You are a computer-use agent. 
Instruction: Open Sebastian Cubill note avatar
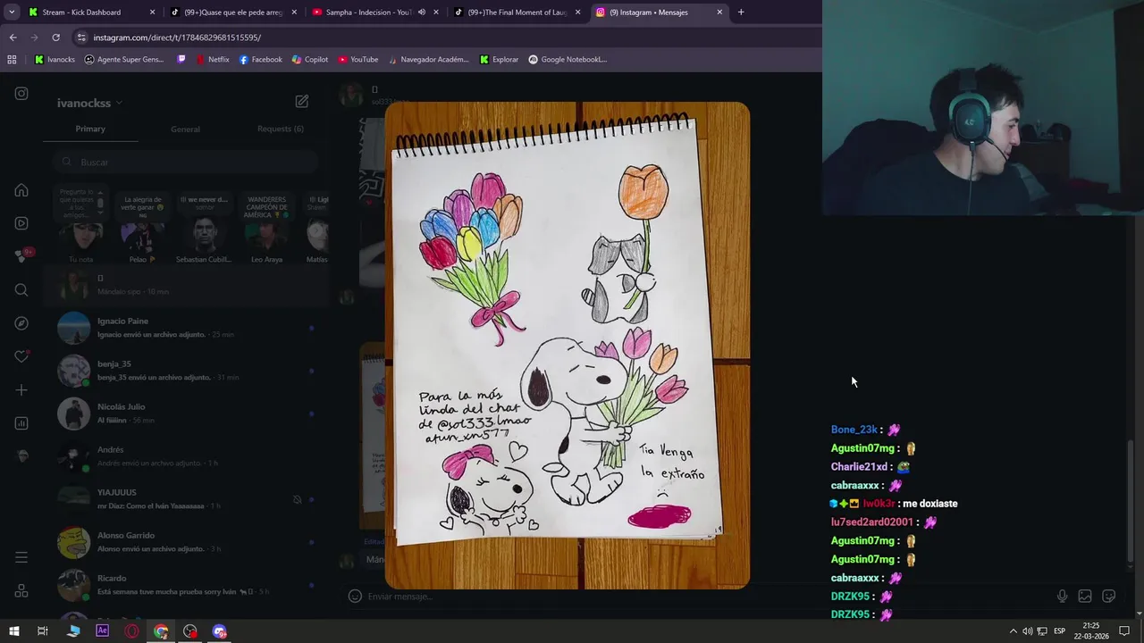(205, 236)
